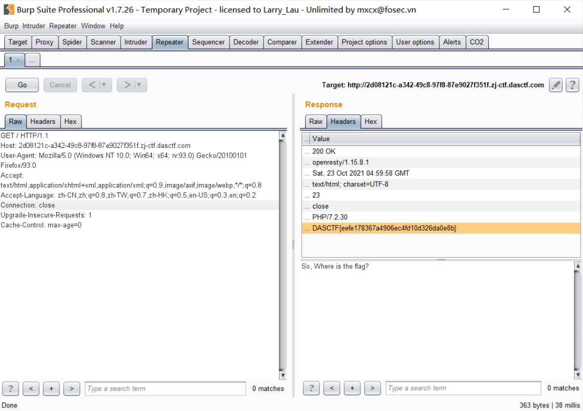Click response body scrollbar down arrow
Image resolution: width=583 pixels, height=411 pixels.
pyautogui.click(x=578, y=375)
